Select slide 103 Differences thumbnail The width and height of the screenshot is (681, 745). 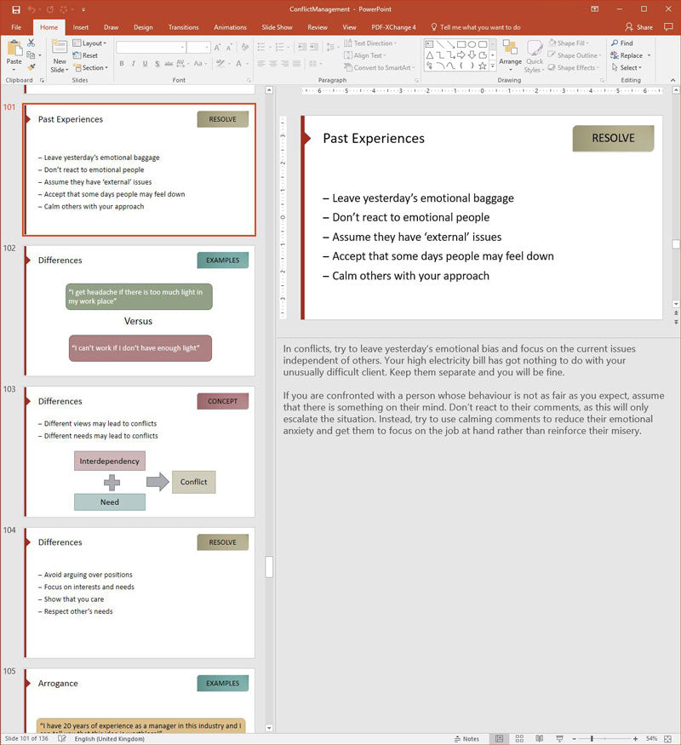140,451
